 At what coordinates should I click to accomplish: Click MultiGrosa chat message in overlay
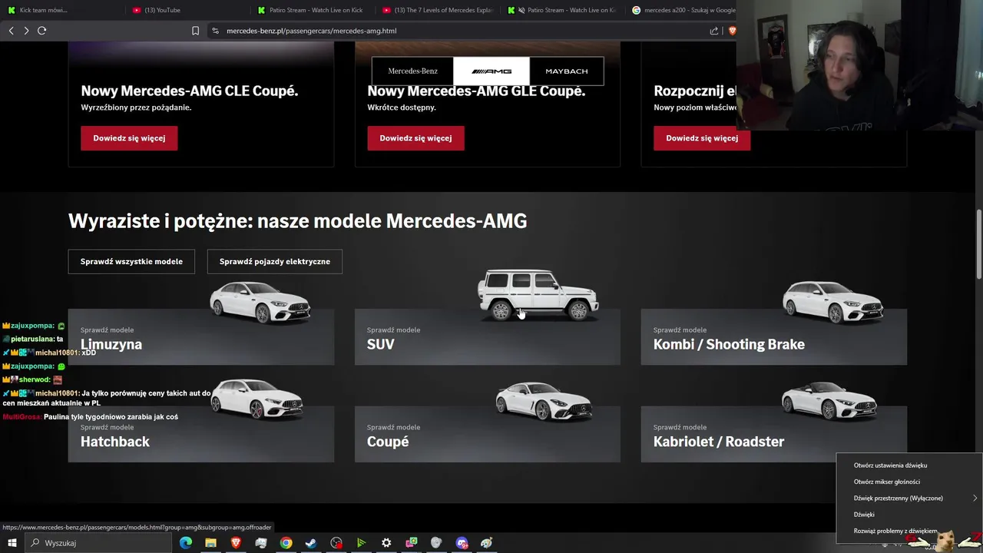point(91,417)
